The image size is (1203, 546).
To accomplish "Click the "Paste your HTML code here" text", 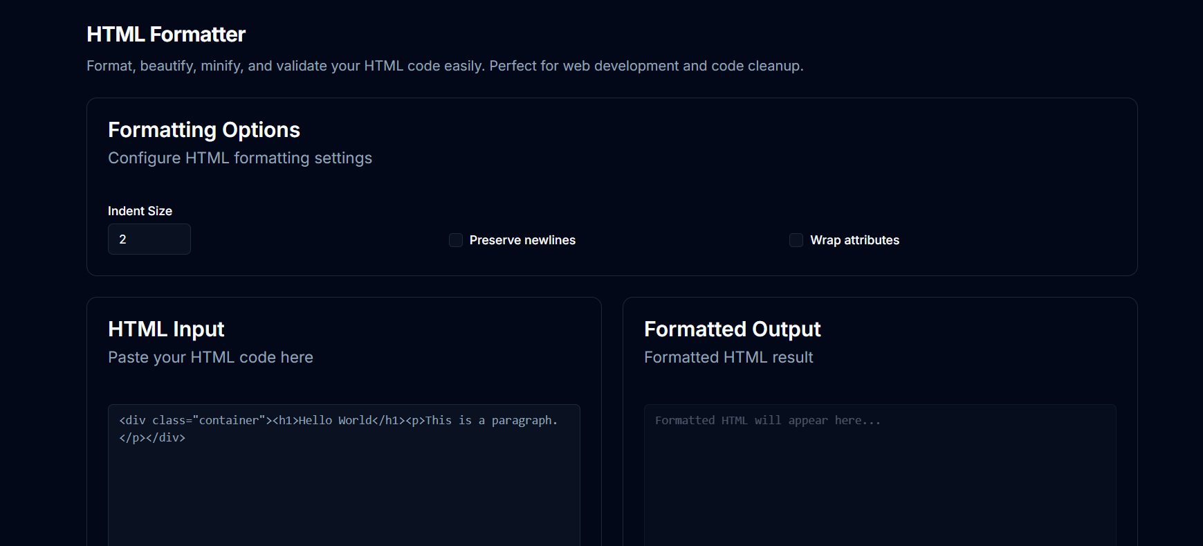I will 210,358.
